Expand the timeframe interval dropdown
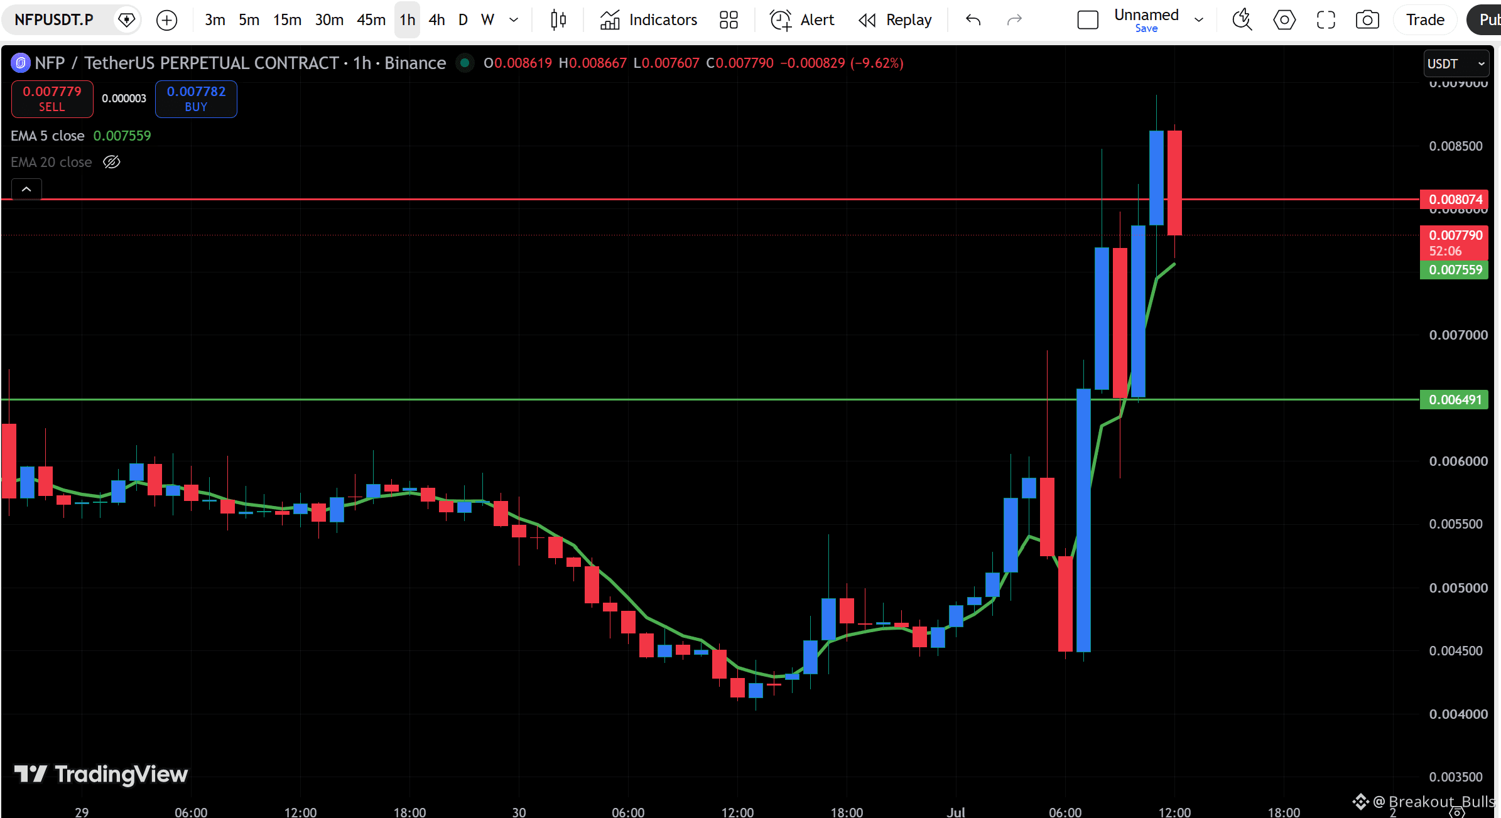Viewport: 1501px width, 818px height. tap(514, 20)
